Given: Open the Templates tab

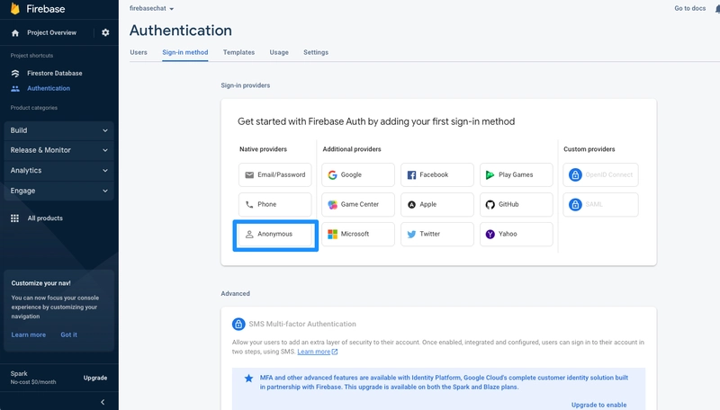Looking at the screenshot, I should point(238,52).
